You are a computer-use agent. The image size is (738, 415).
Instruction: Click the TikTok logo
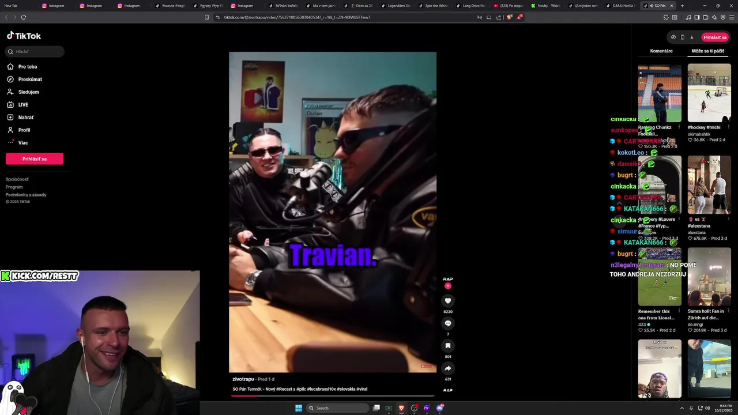(x=24, y=36)
